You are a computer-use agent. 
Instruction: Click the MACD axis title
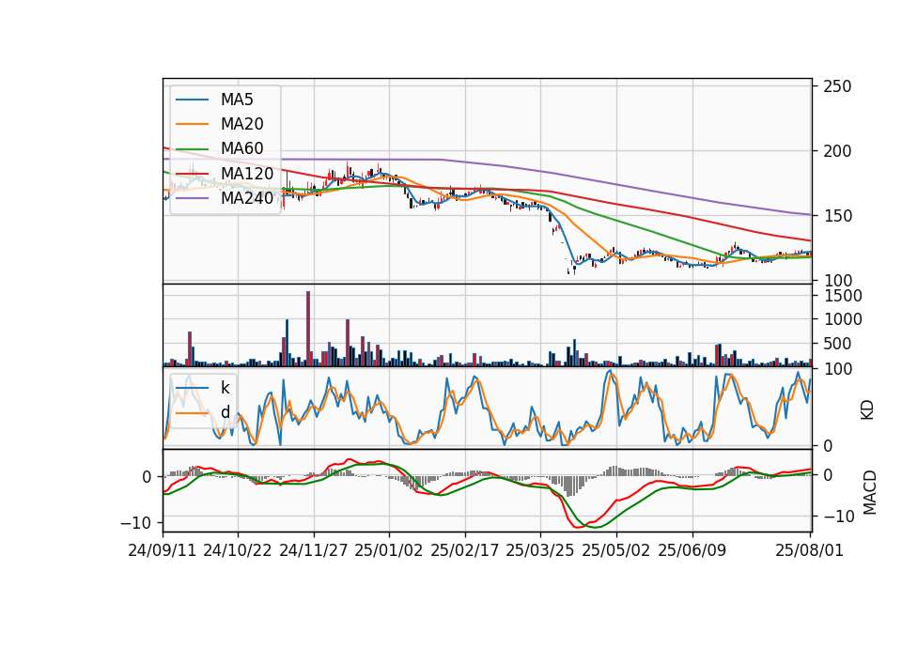point(870,493)
